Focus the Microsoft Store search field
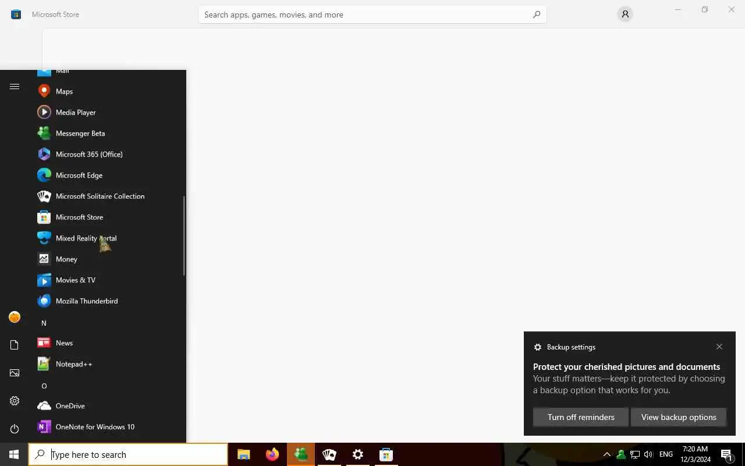Image resolution: width=745 pixels, height=466 pixels. [x=372, y=15]
